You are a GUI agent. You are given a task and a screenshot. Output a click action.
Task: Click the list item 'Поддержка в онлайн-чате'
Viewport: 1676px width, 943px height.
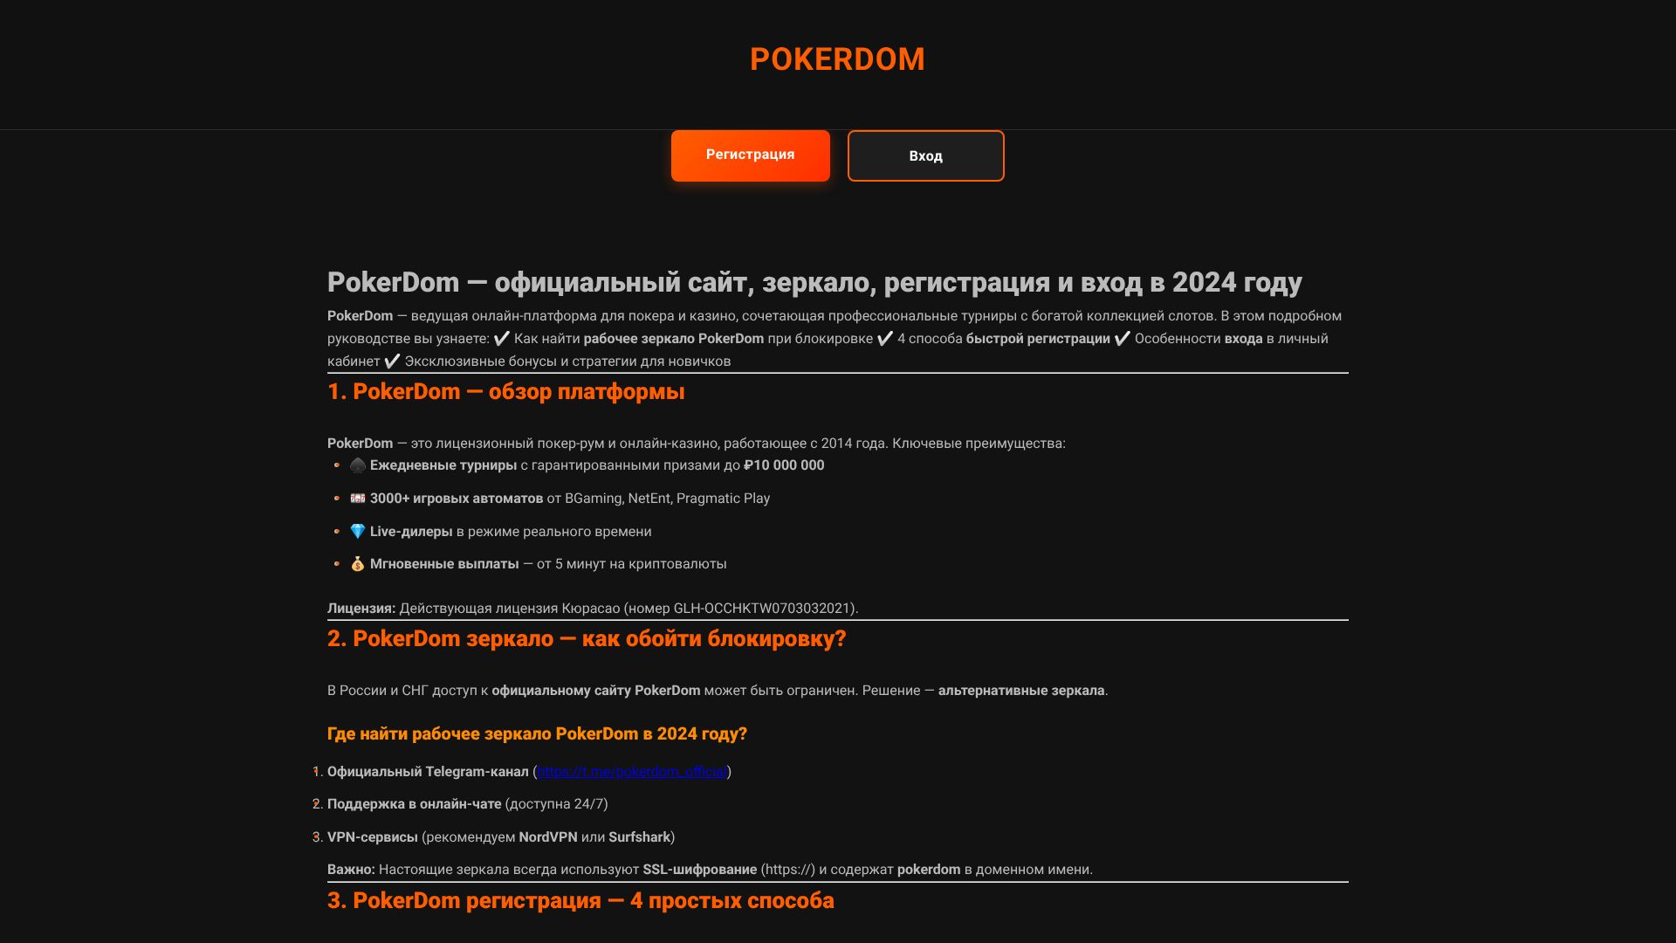click(415, 804)
